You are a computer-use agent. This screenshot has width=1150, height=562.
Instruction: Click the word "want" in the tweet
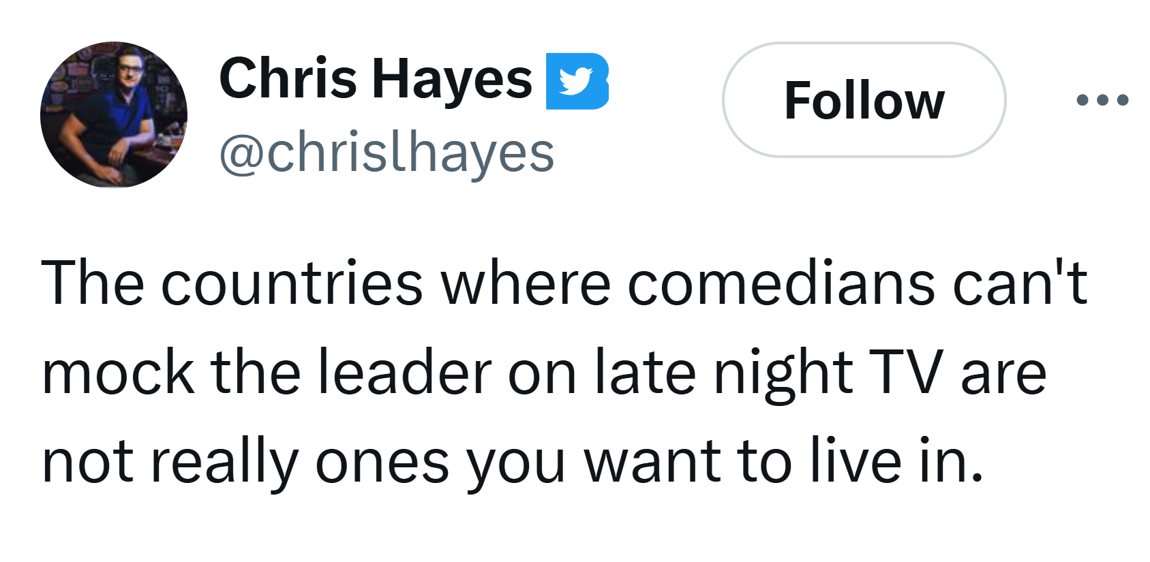(652, 463)
